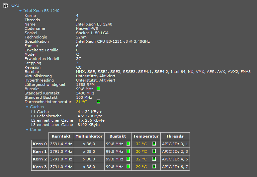Click the Standard Kerntakt 3400 MHz value
The width and height of the screenshot is (257, 177).
point(85,93)
